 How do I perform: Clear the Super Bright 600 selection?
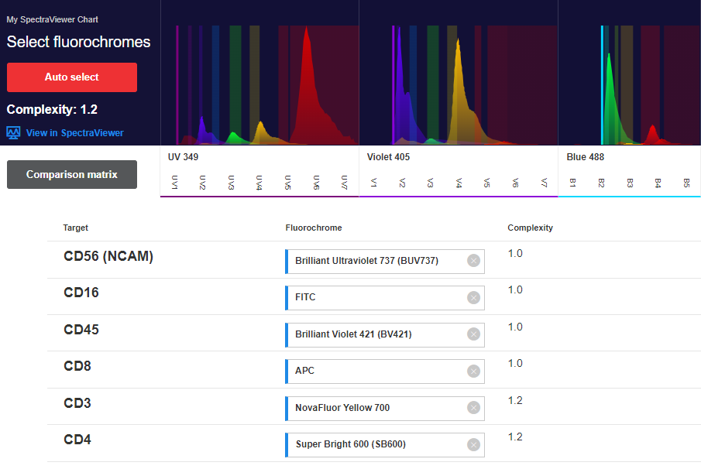tap(473, 444)
